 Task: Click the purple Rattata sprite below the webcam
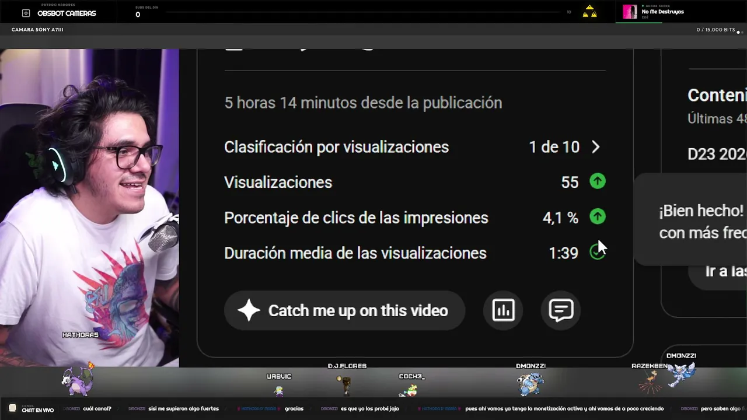point(78,378)
